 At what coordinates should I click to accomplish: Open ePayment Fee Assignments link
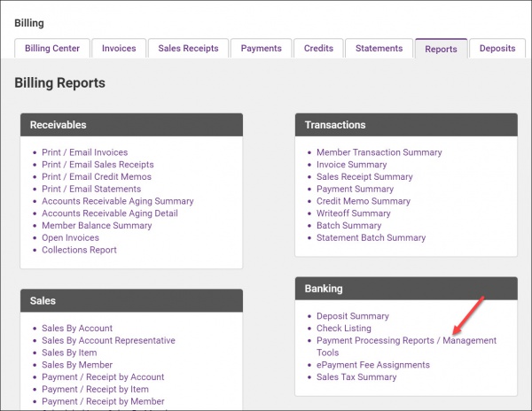(372, 365)
